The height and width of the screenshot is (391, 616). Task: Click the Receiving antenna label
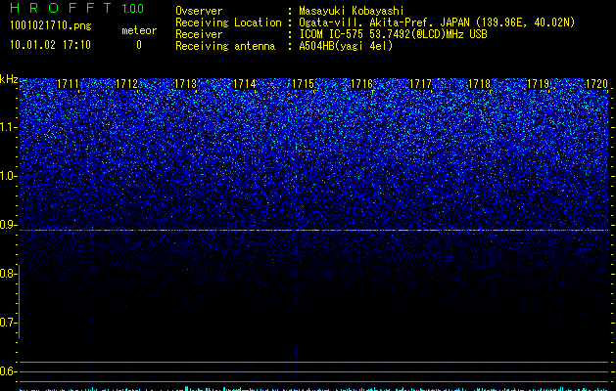point(225,46)
